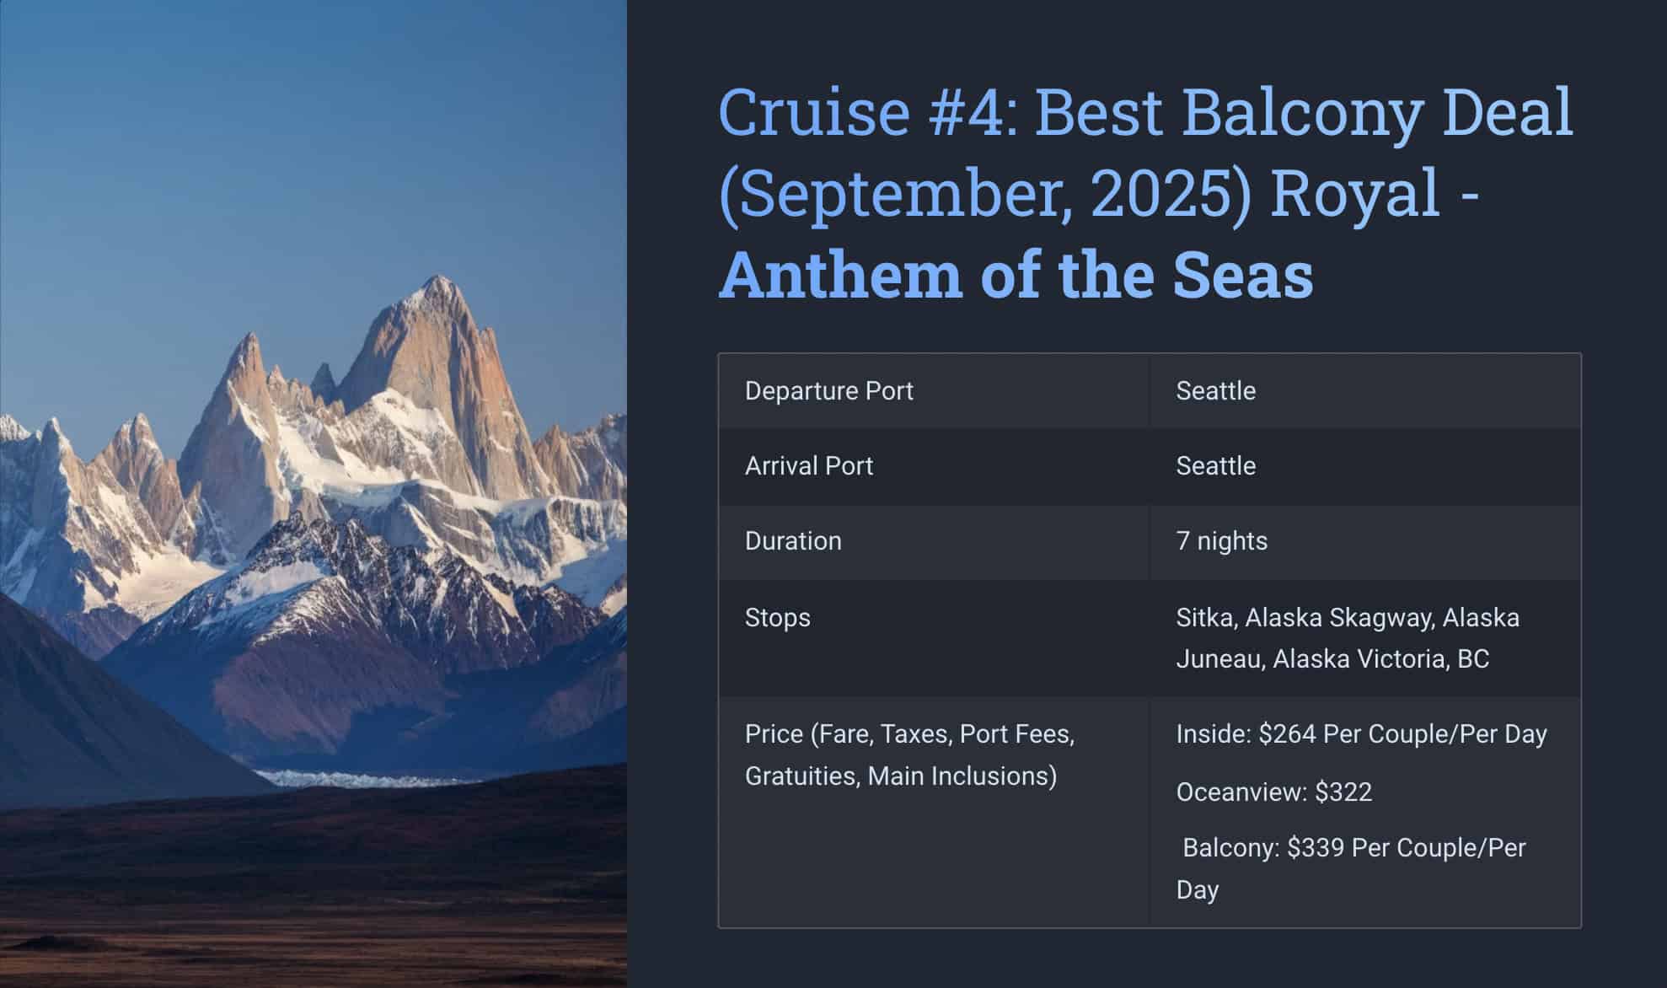Screen dimensions: 1667x988
Task: Select the "Departure Port" label cell
Action: [828, 391]
